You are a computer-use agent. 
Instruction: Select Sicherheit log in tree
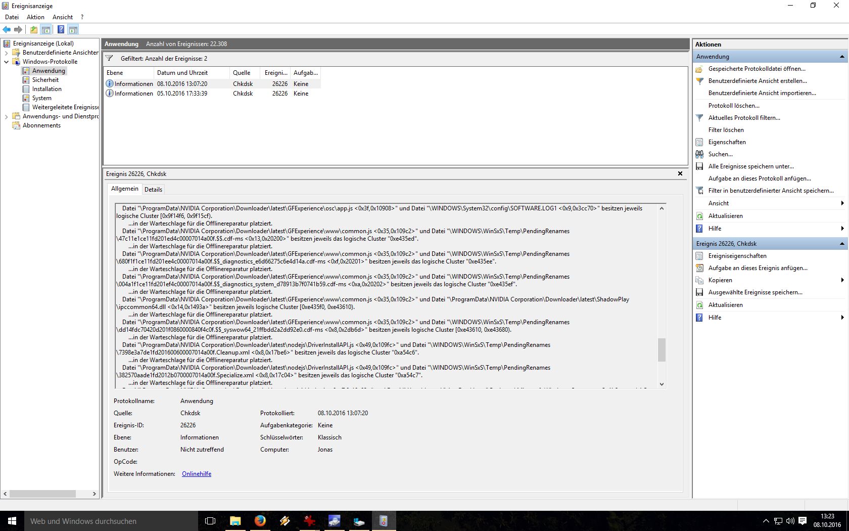45,80
